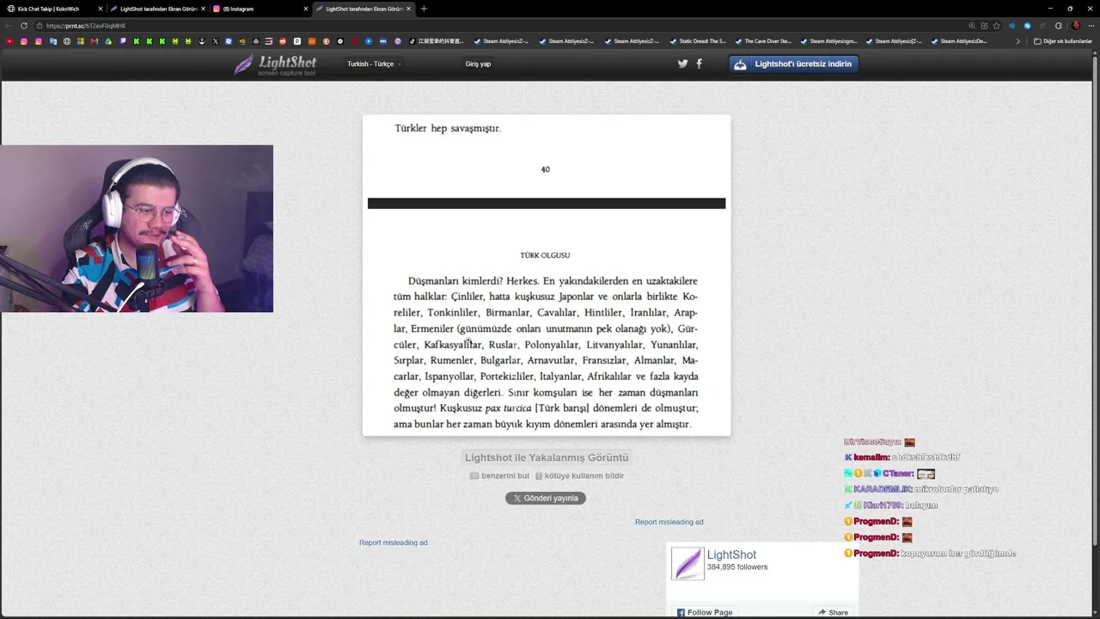The width and height of the screenshot is (1100, 619).
Task: Click the zoom magnifier icon in address bar
Action: click(972, 26)
